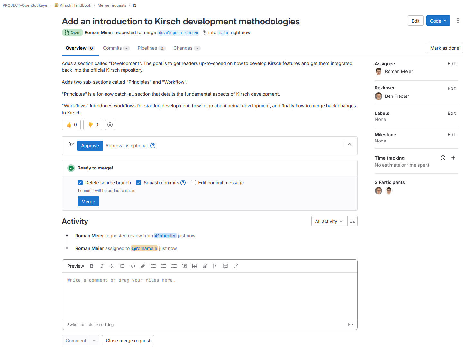468x347 pixels.
Task: Open the approval help question icon
Action: (x=153, y=146)
